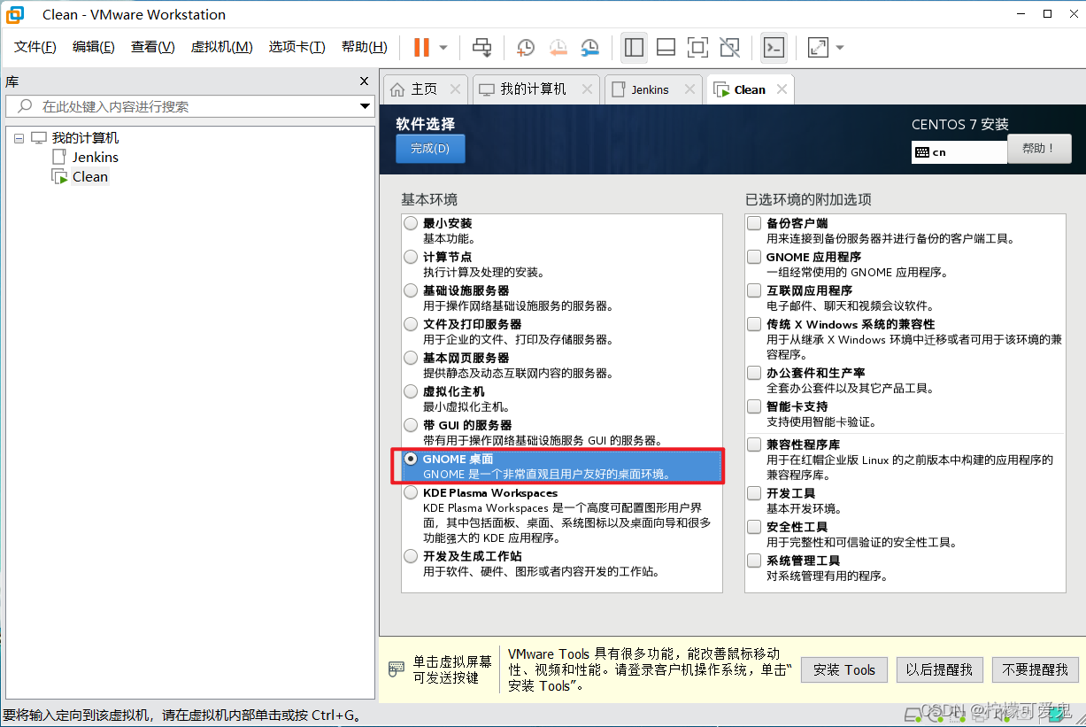Image resolution: width=1086 pixels, height=727 pixels.
Task: Select the 文件及打印服务器 radio button
Action: 411,324
